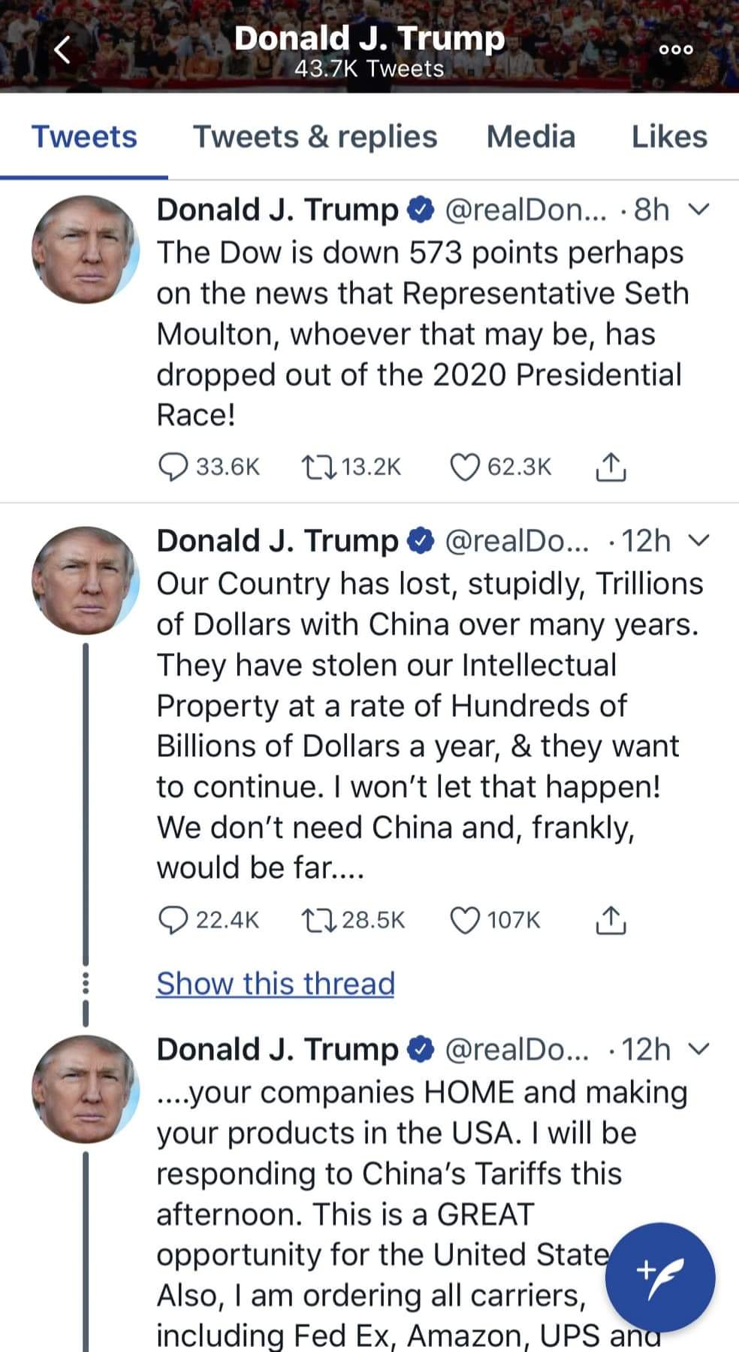Open the three-dot profile options menu
Image resolution: width=739 pixels, height=1352 pixels.
tap(675, 50)
